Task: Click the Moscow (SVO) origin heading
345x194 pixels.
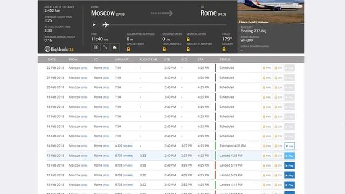Action: coord(108,13)
